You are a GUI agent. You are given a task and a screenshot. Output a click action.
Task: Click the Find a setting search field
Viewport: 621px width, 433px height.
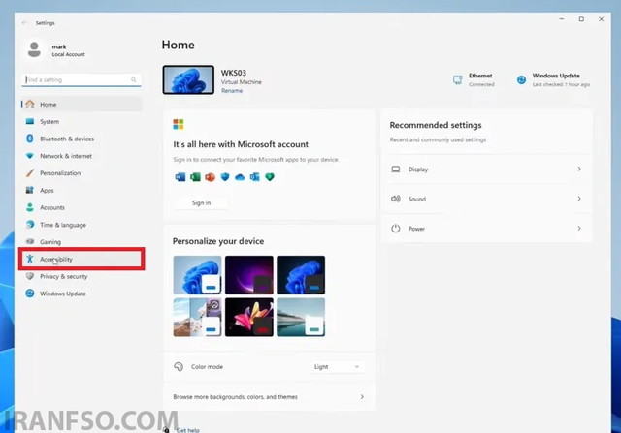[82, 79]
